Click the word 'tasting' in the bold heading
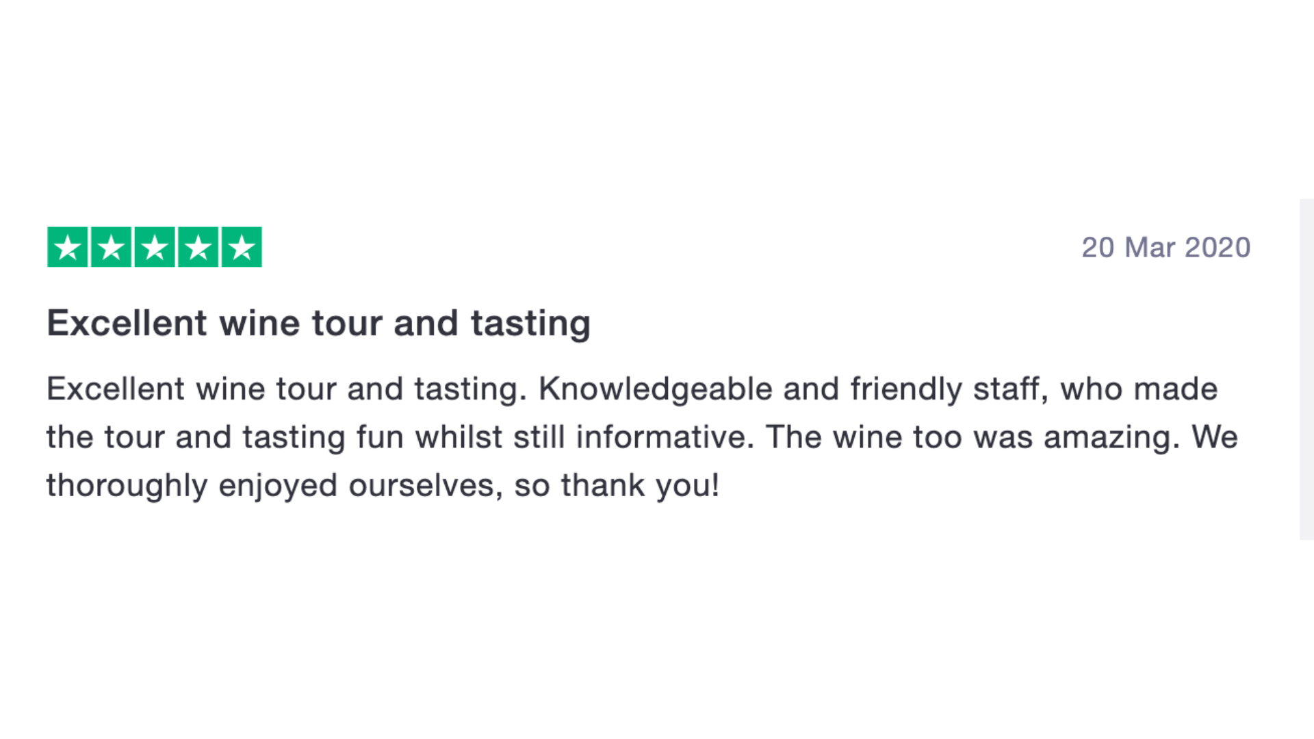The height and width of the screenshot is (739, 1314). point(530,324)
